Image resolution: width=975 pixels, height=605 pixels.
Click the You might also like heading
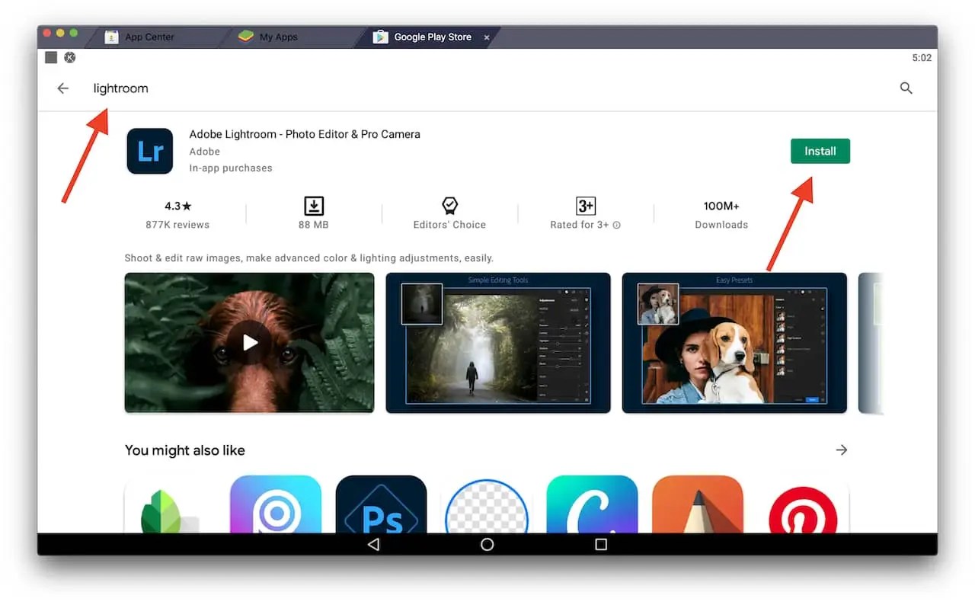pos(185,450)
